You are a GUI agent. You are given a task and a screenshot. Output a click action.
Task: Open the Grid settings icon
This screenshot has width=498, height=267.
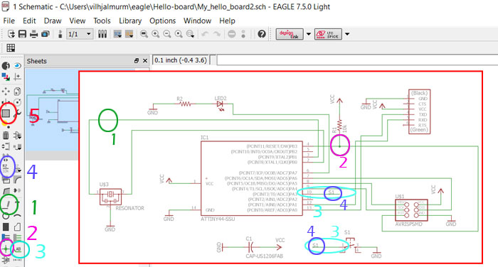point(11,48)
